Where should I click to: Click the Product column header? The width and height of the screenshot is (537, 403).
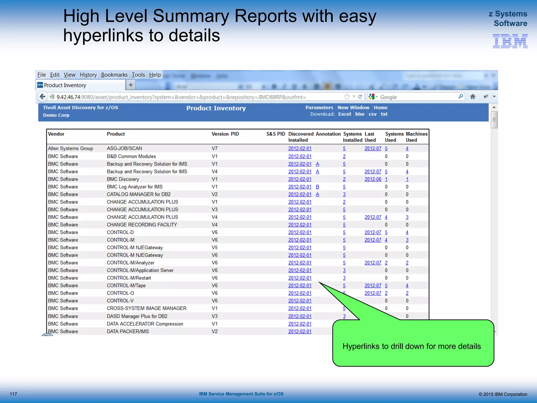coord(116,134)
